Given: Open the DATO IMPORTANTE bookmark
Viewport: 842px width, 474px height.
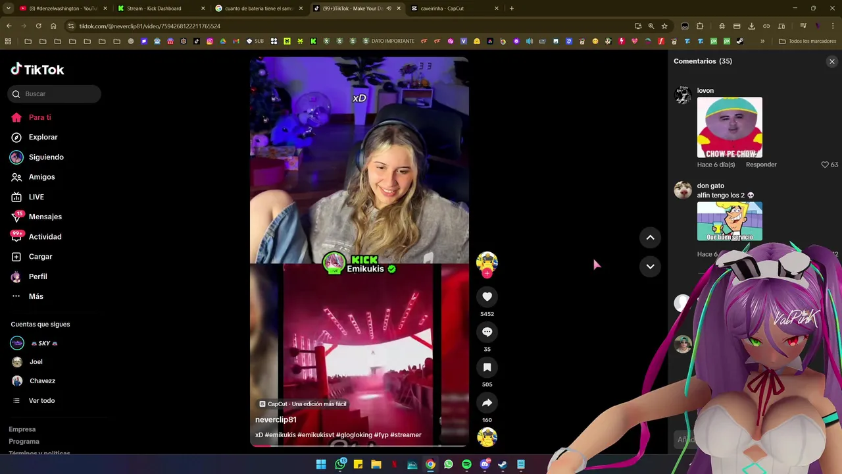Looking at the screenshot, I should coord(388,41).
